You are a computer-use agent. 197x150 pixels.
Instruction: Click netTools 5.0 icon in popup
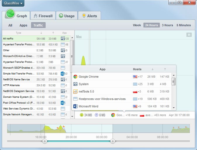pos(75,91)
